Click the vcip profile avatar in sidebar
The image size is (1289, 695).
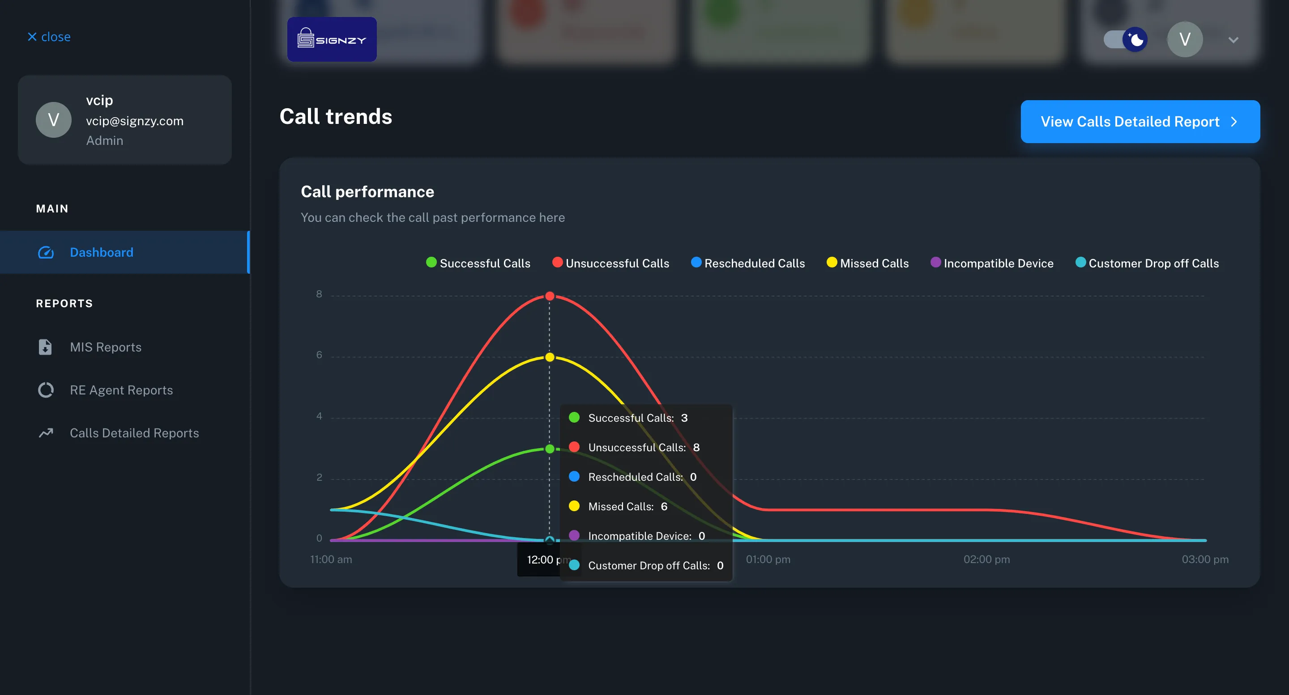click(54, 120)
